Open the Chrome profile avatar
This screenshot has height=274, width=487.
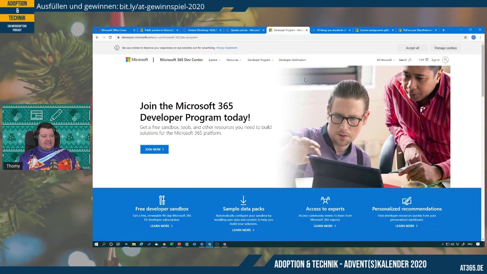(x=473, y=37)
